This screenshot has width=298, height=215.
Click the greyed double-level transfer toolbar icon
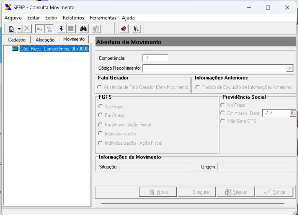point(49,29)
